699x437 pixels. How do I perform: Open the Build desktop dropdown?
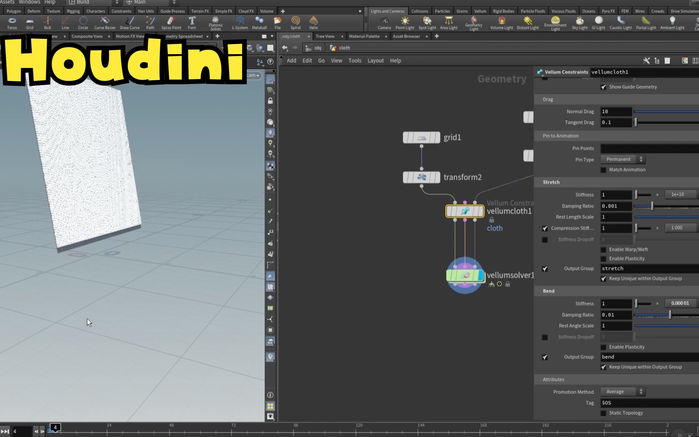94,2
